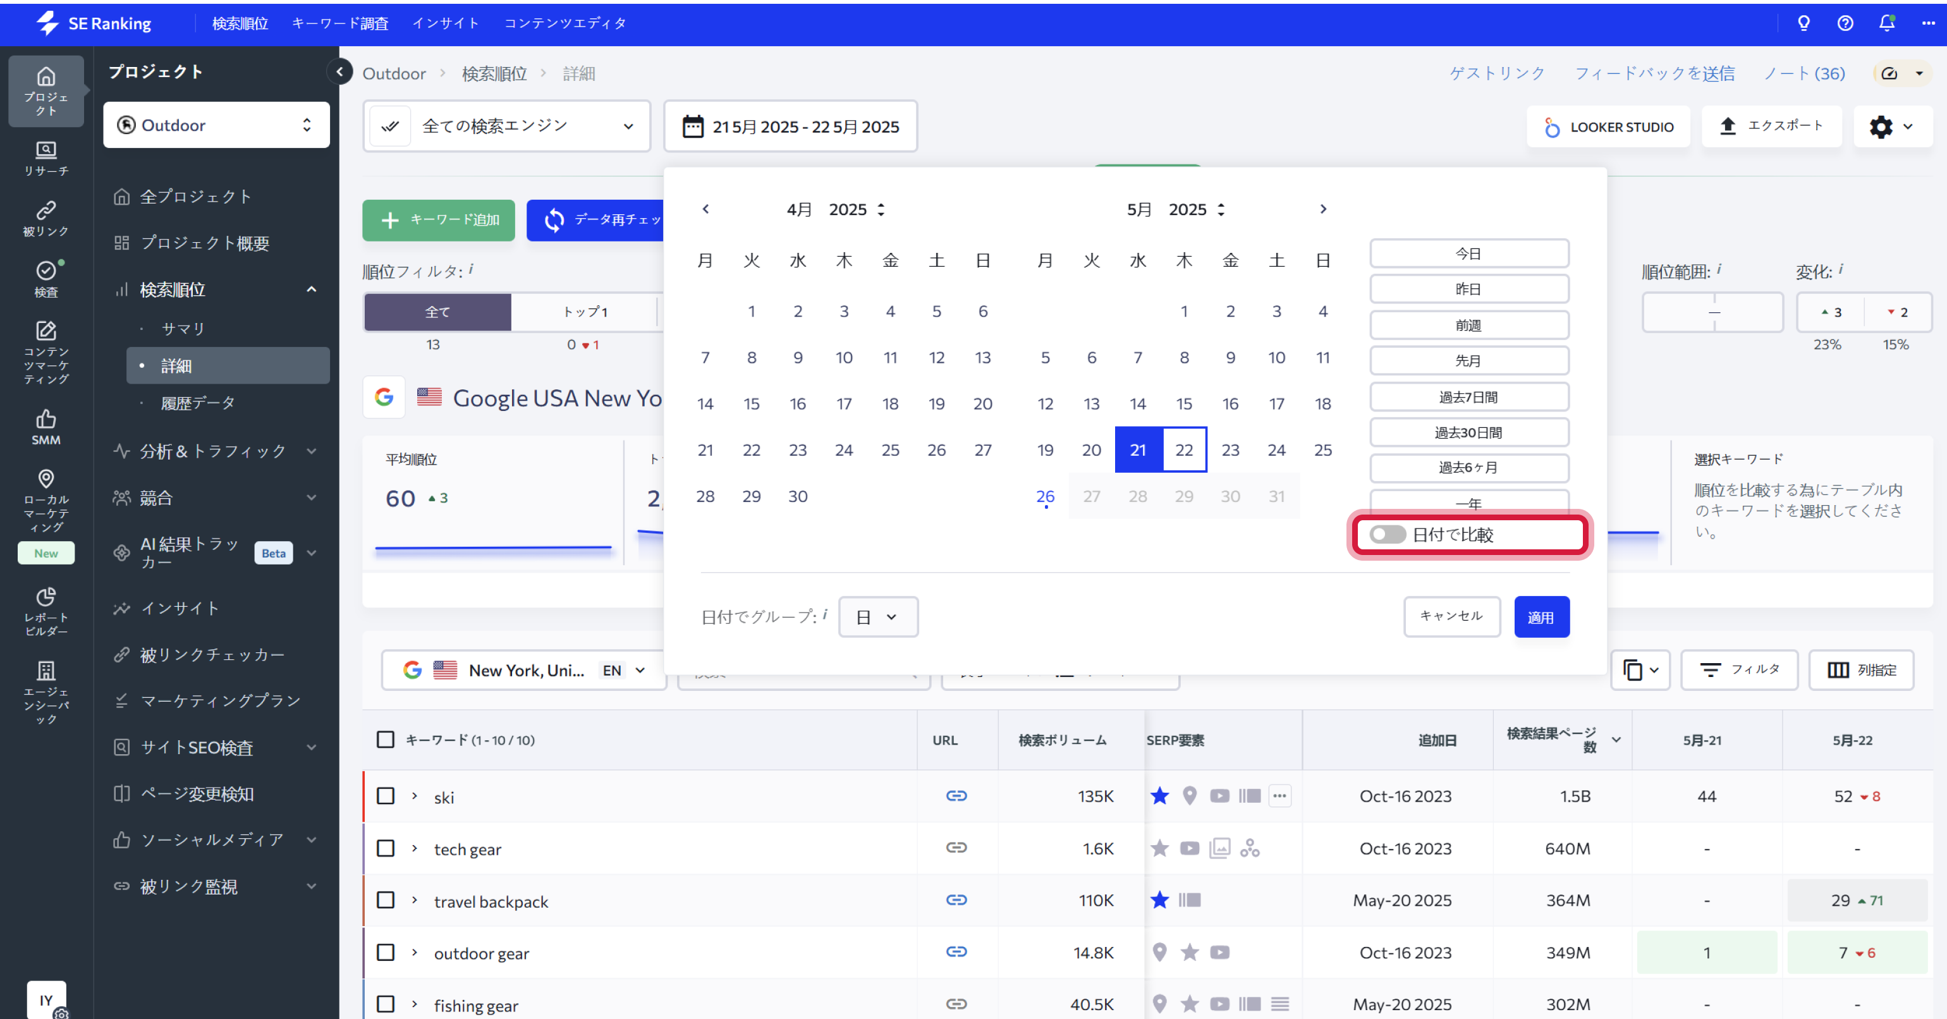Check the tech gear keyword checkbox
The height and width of the screenshot is (1019, 1947).
coord(386,848)
